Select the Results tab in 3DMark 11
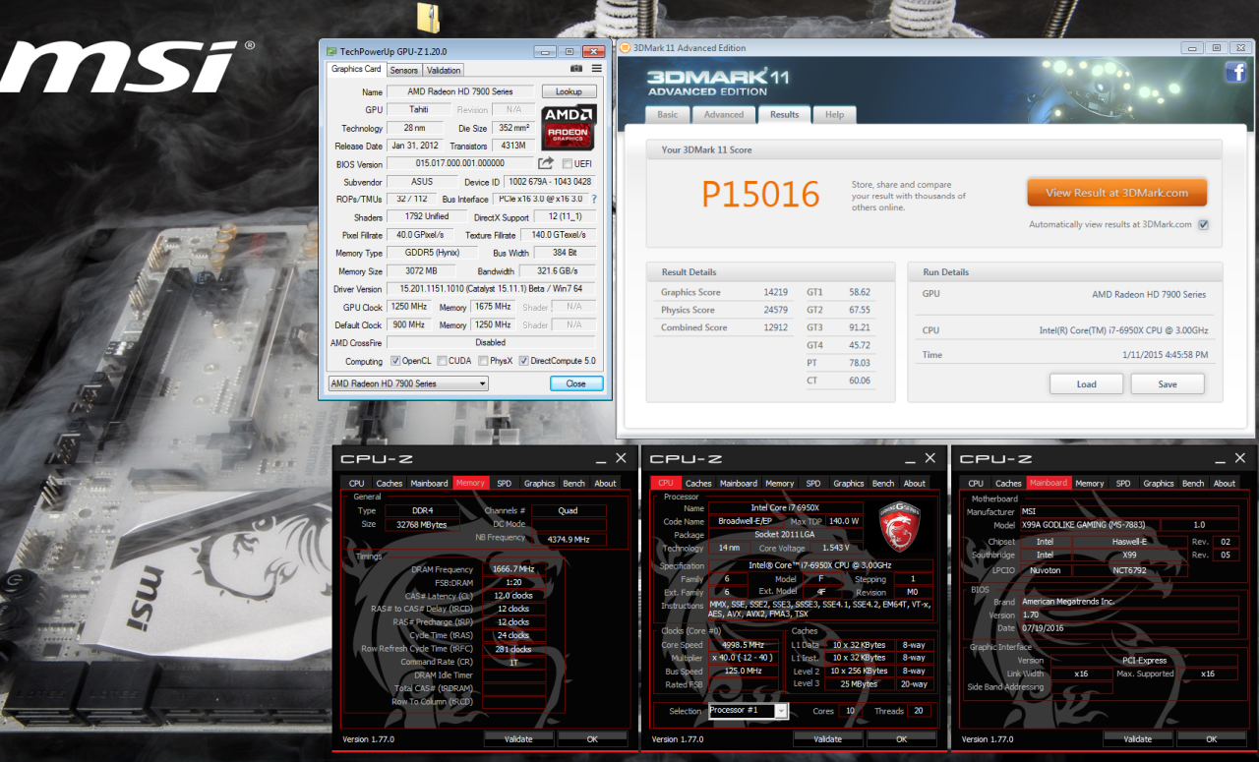This screenshot has width=1259, height=762. 784,114
